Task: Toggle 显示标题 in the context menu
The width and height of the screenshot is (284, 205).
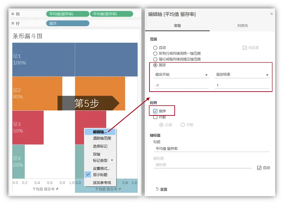Action: click(100, 175)
